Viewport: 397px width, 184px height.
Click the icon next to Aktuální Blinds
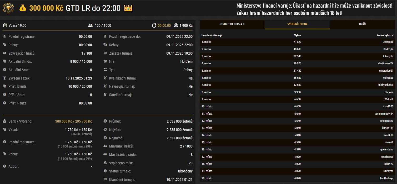pos(4,61)
